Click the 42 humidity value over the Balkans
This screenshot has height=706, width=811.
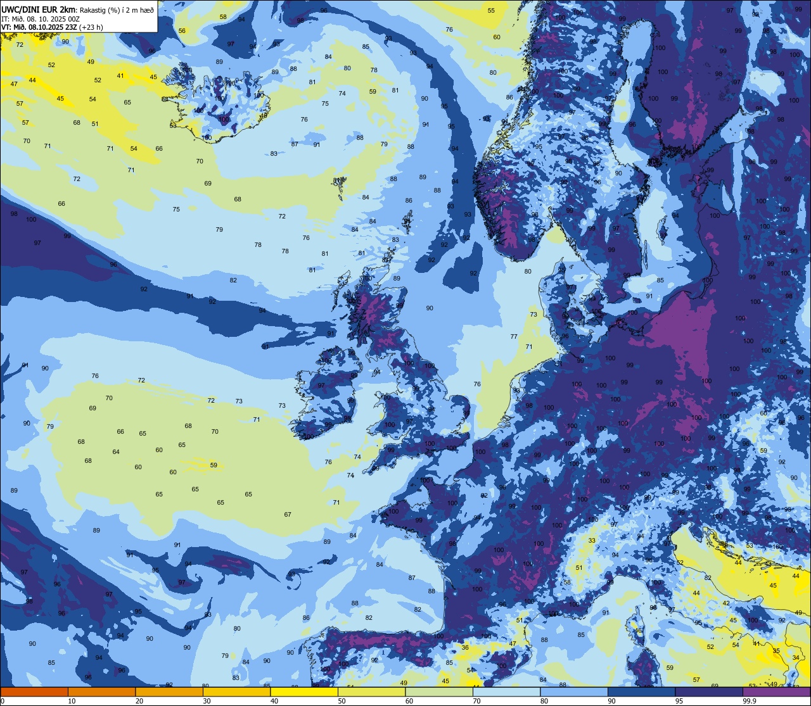726,603
